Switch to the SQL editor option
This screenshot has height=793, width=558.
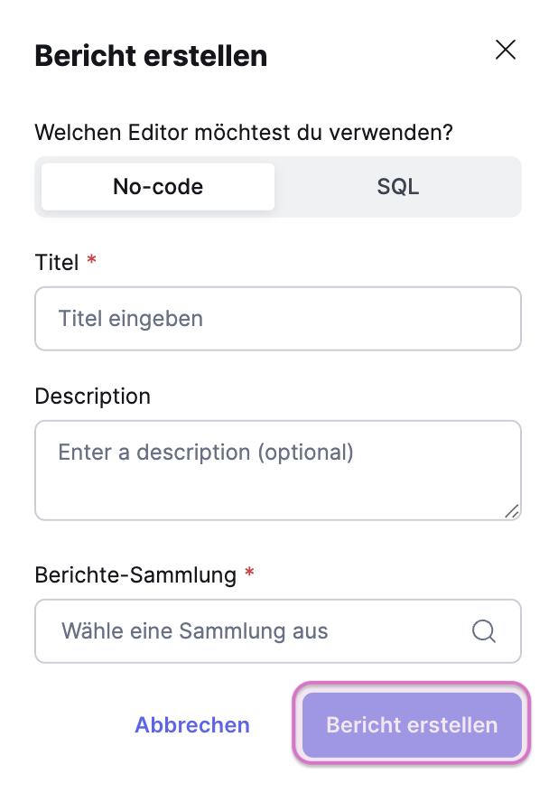coord(397,187)
